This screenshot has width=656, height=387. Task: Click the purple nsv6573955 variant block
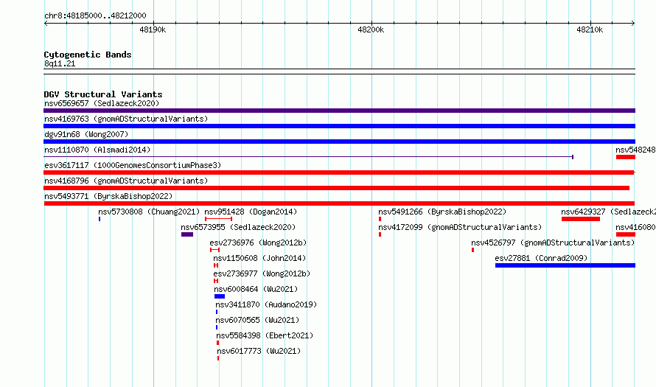(x=187, y=234)
